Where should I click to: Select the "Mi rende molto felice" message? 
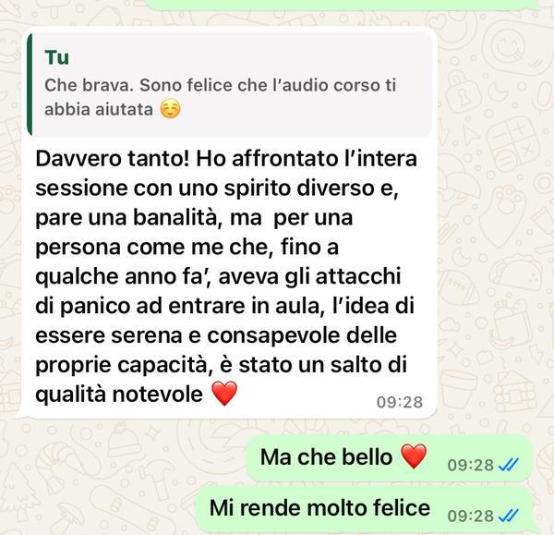coord(364,509)
